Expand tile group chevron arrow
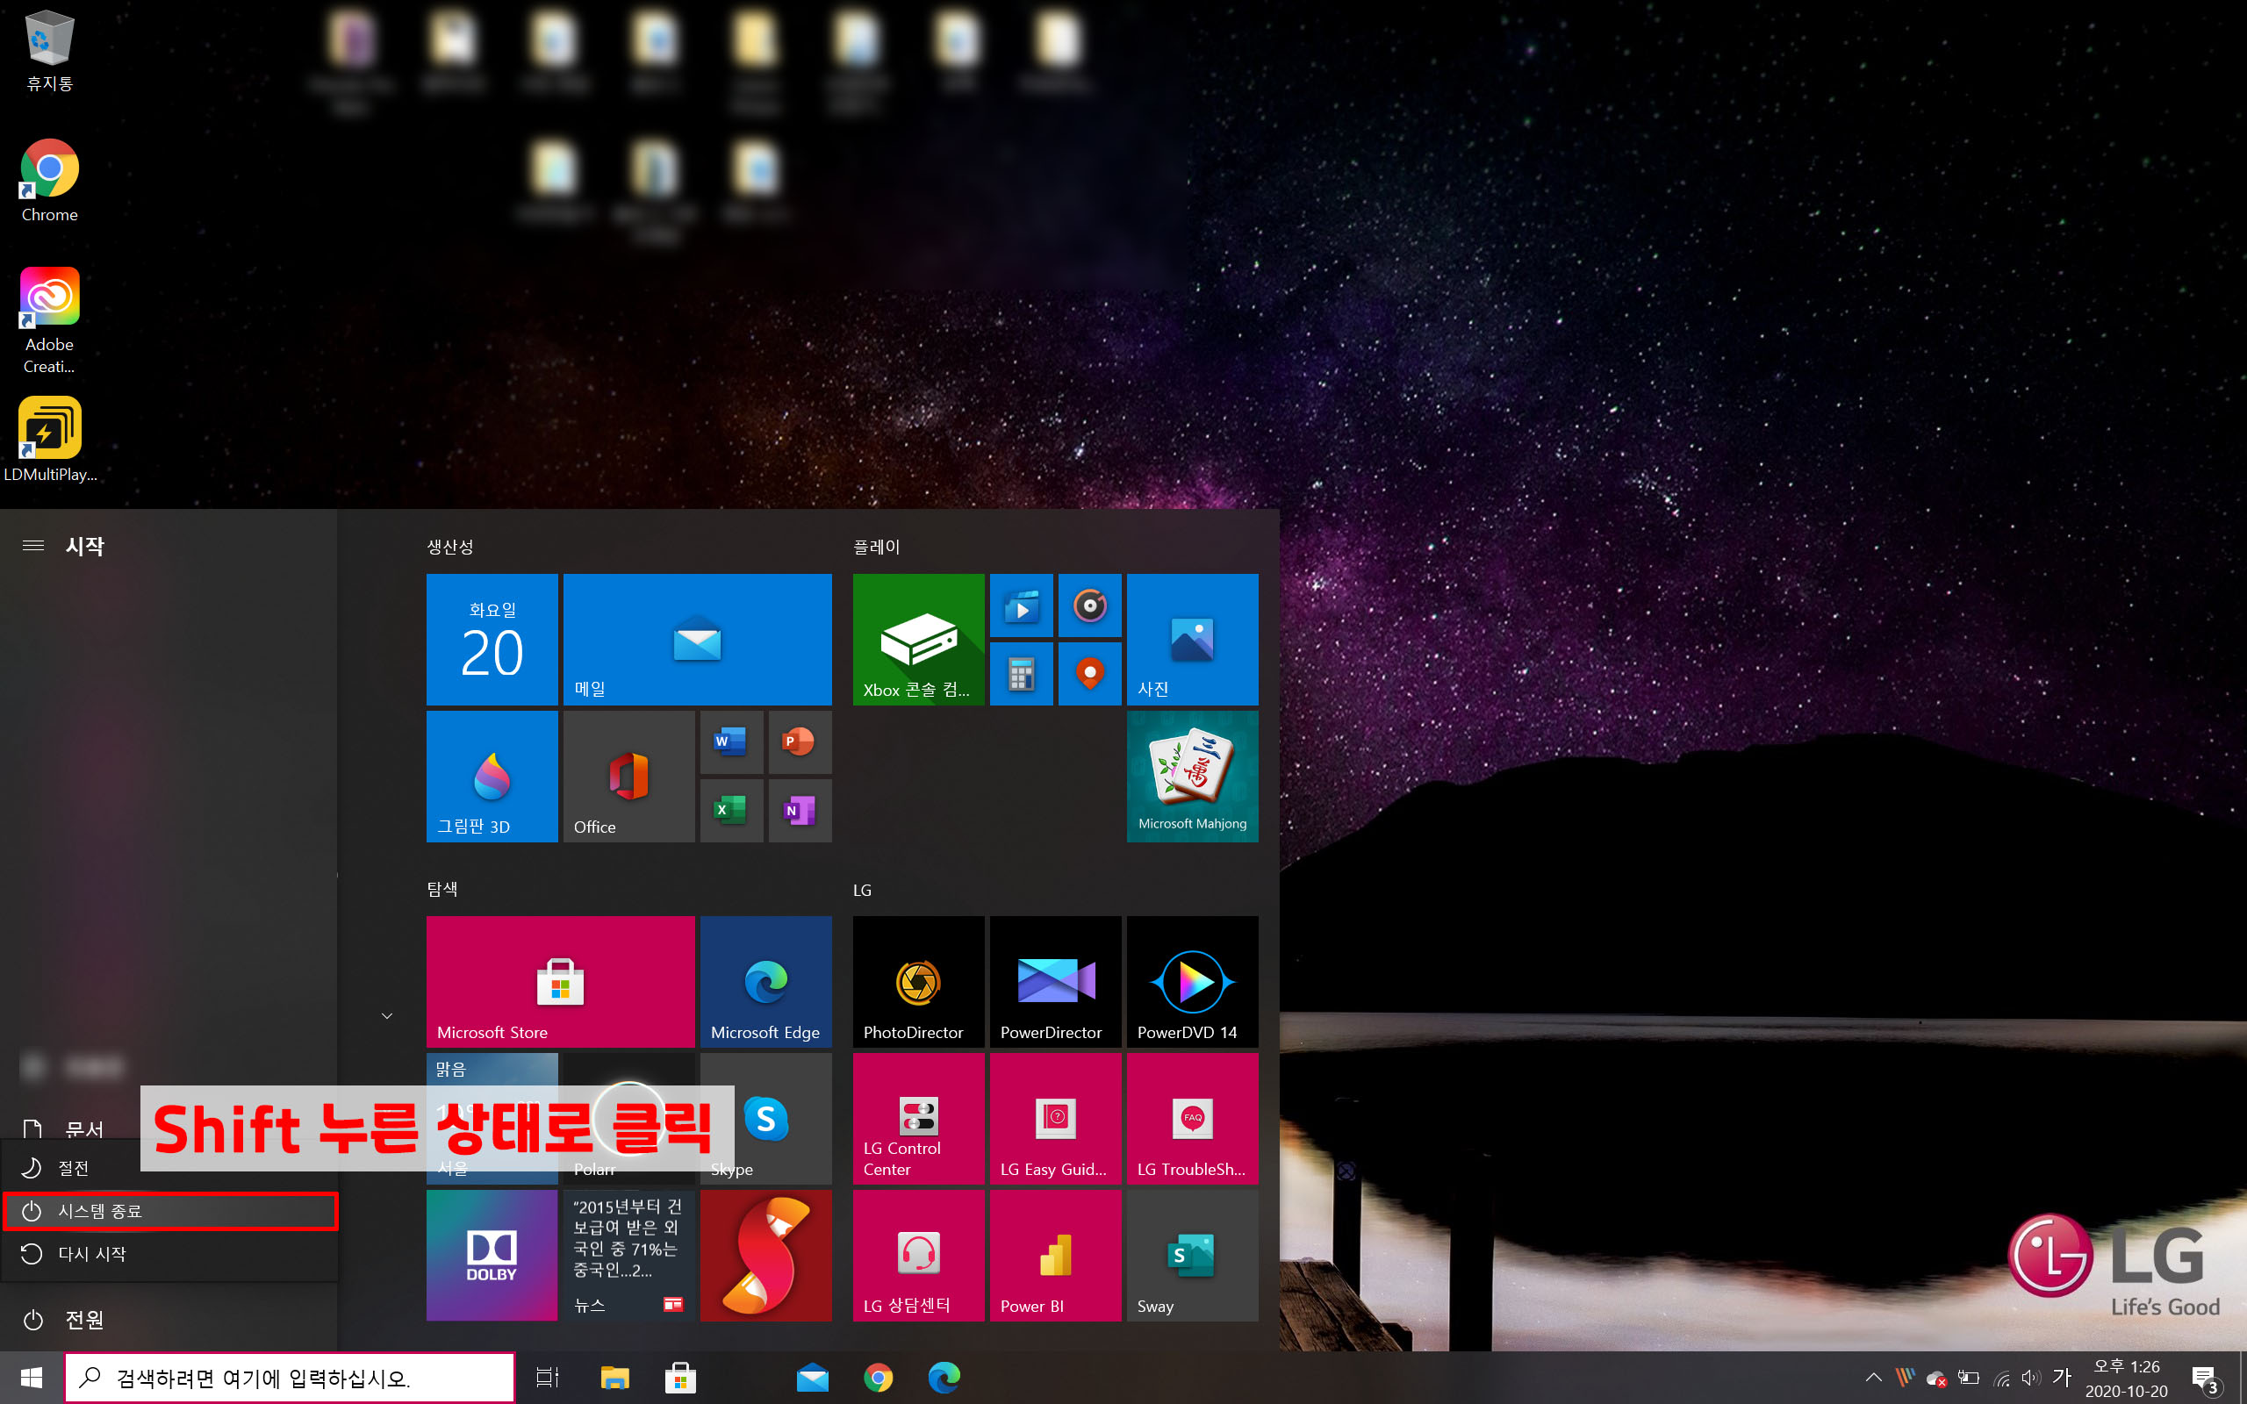This screenshot has width=2247, height=1404. click(387, 1016)
